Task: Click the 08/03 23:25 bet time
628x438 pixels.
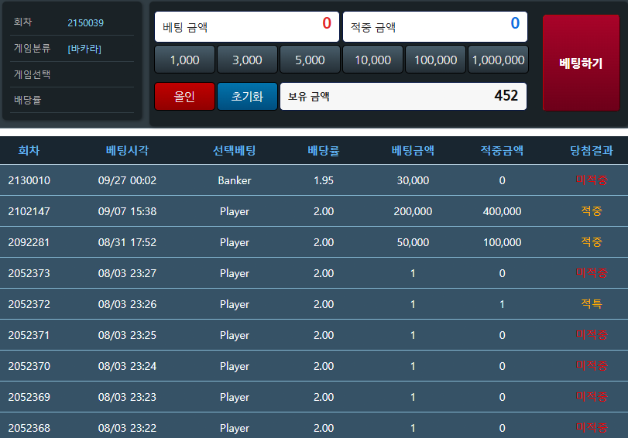Action: click(x=127, y=335)
